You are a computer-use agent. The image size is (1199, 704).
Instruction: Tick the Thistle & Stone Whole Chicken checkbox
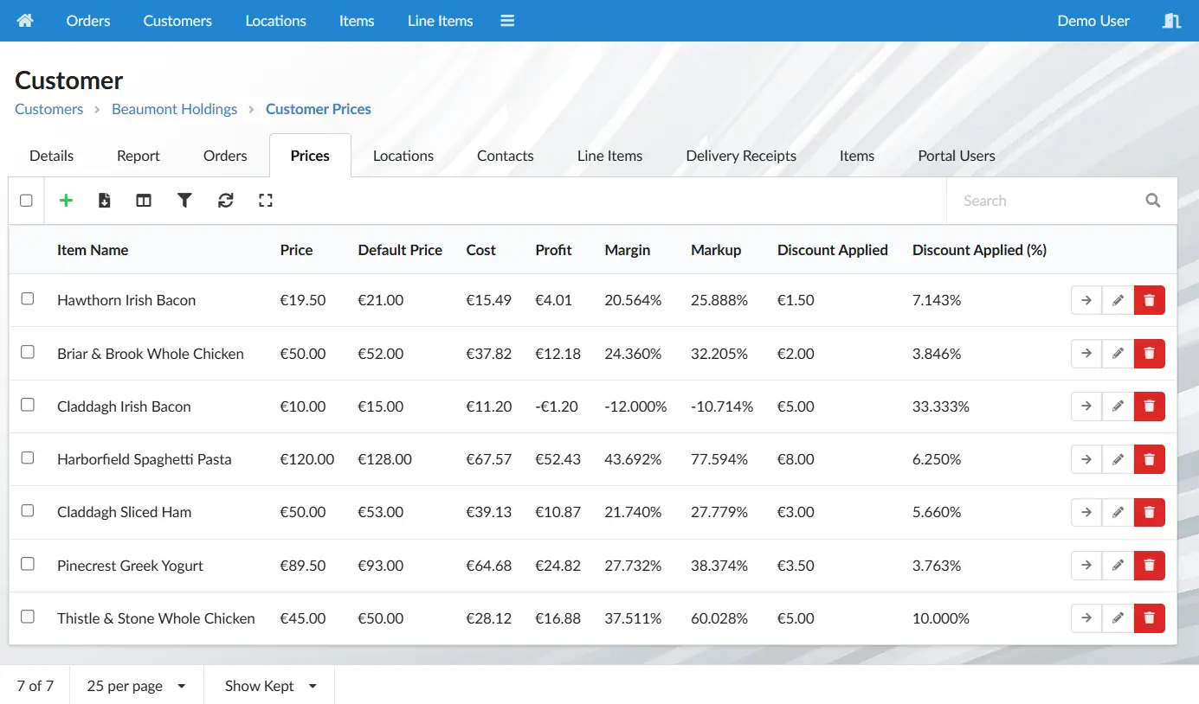tap(28, 618)
